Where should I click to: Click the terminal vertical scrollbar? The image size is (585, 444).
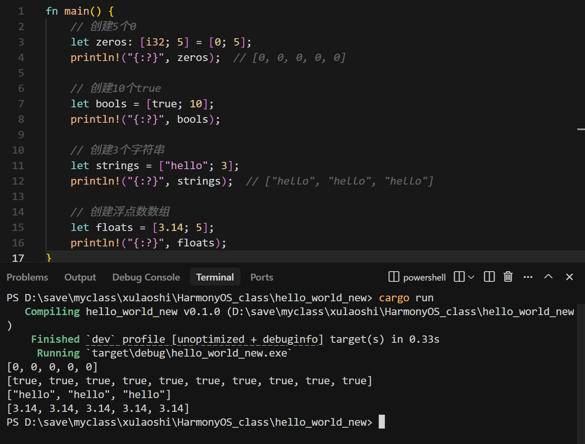coord(581,374)
